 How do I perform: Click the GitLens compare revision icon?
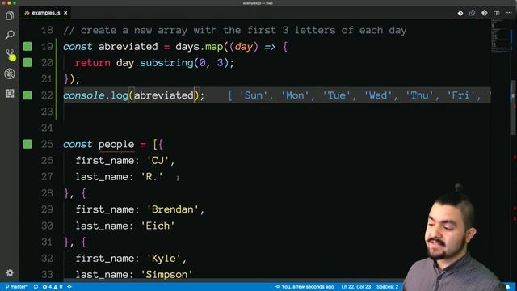tap(472, 13)
